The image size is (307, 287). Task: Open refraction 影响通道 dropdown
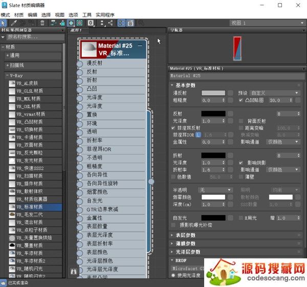(283, 169)
